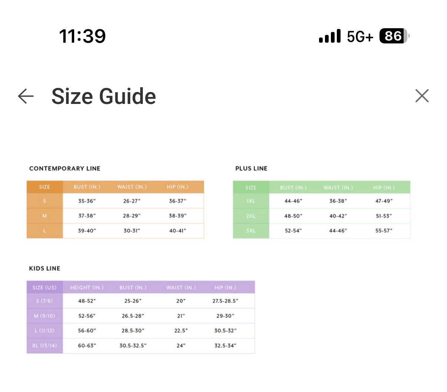447x392 pixels.
Task: Tap the 1XL bust value 44-46"
Action: [293, 201]
